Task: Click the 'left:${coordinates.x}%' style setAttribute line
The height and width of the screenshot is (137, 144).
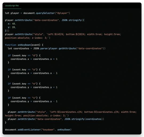Action: (72, 112)
